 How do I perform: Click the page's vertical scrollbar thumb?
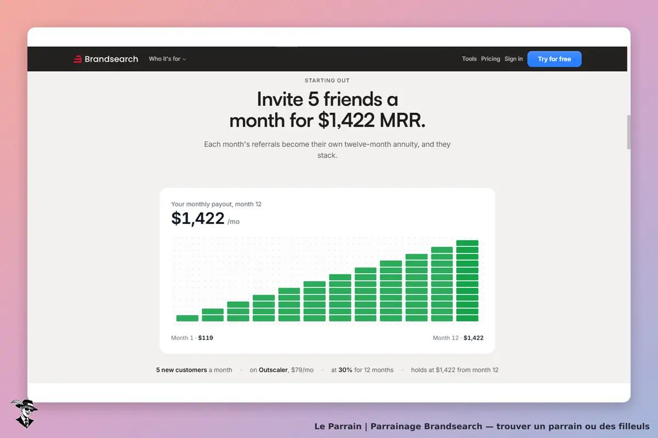(x=628, y=132)
